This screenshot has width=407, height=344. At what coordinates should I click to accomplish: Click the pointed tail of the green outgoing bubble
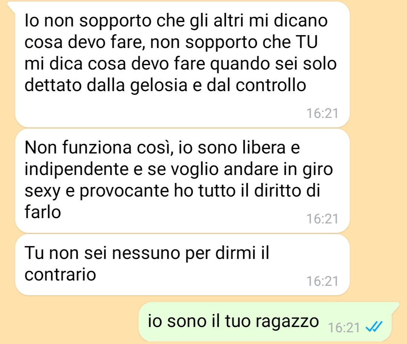(395, 307)
